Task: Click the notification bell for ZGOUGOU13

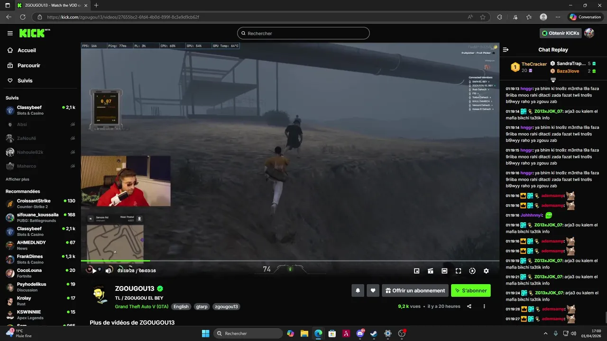Action: (x=358, y=290)
